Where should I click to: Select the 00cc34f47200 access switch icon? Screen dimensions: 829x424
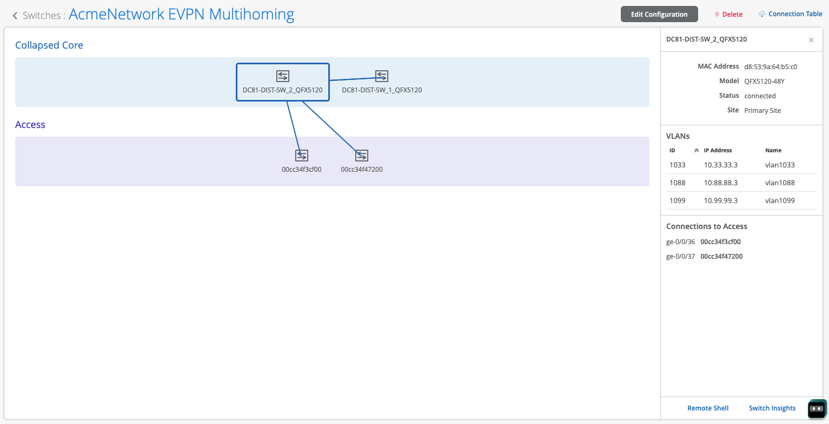click(362, 156)
